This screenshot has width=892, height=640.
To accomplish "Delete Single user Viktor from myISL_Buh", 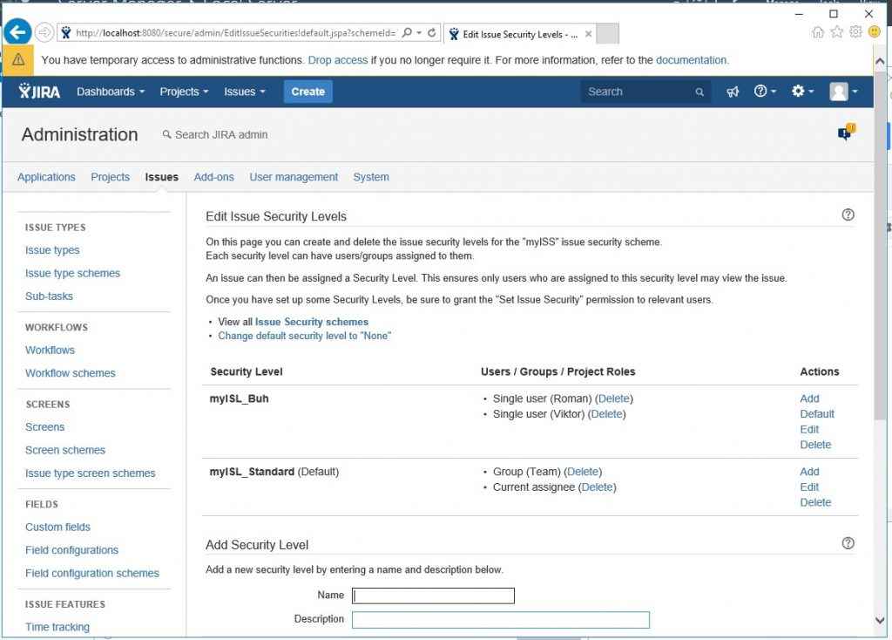I will point(606,414).
